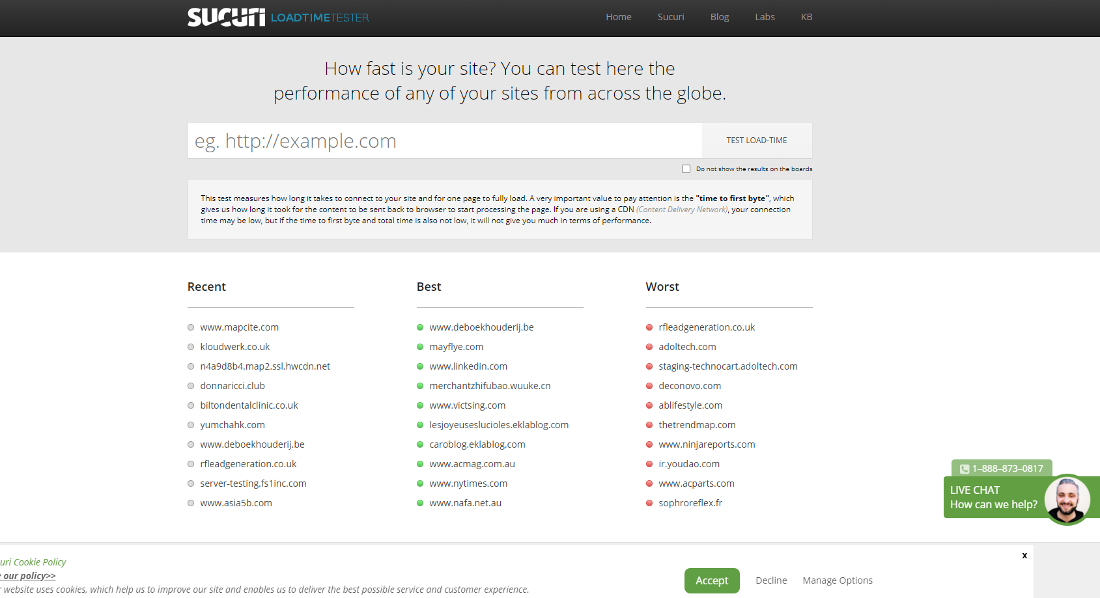The width and height of the screenshot is (1100, 598).
Task: Click the TEST LOAD-TIME button
Action: pyautogui.click(x=757, y=141)
